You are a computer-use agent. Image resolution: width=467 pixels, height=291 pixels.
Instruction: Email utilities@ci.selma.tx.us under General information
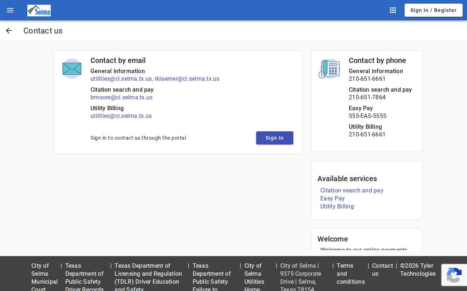click(x=121, y=79)
